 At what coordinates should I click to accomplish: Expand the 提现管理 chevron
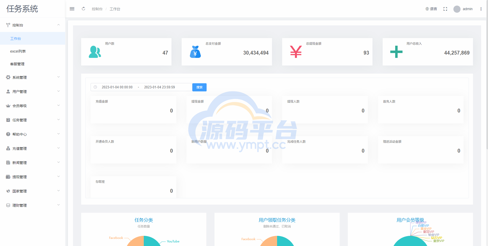pos(59,176)
